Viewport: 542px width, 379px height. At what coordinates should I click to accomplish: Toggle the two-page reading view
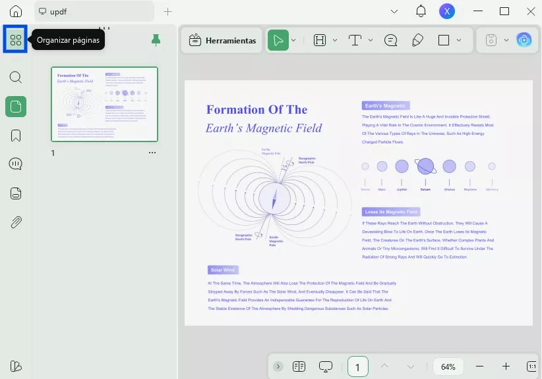[x=299, y=366]
